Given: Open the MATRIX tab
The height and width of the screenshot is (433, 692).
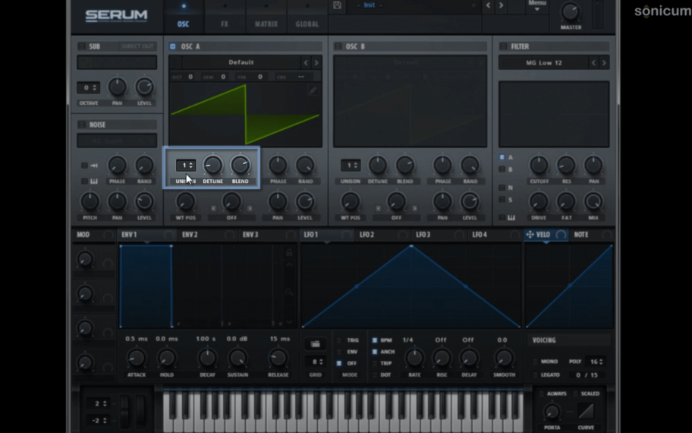Looking at the screenshot, I should (266, 24).
